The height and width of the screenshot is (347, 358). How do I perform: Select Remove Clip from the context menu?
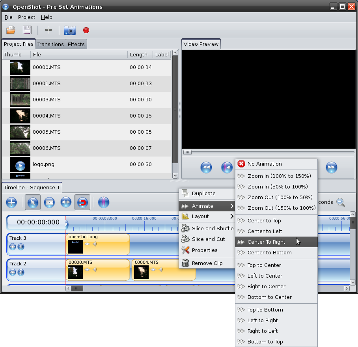coord(207,263)
